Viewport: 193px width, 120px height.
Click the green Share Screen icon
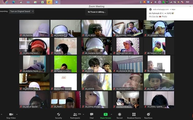click(x=106, y=114)
